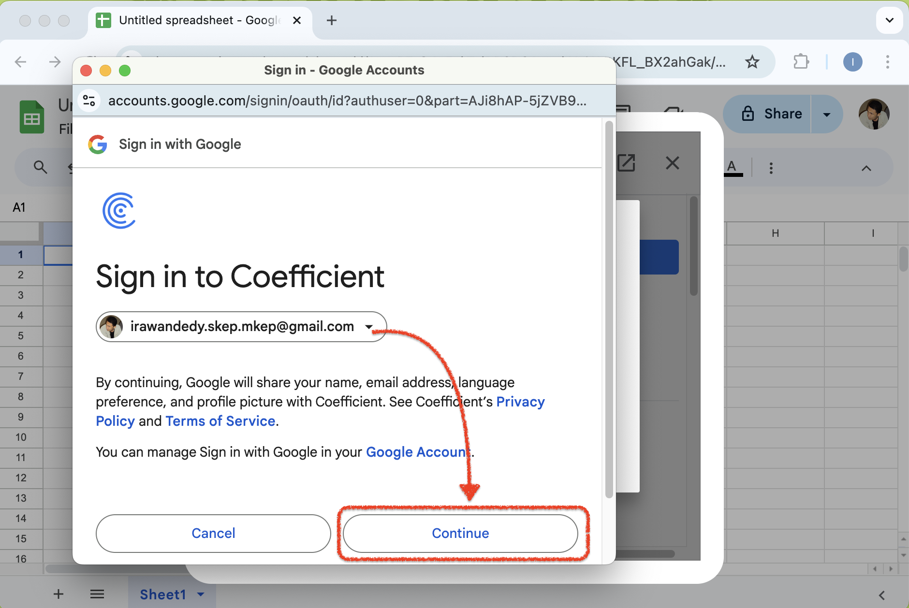Select column H header in the spreadsheet
The width and height of the screenshot is (909, 608).
775,233
